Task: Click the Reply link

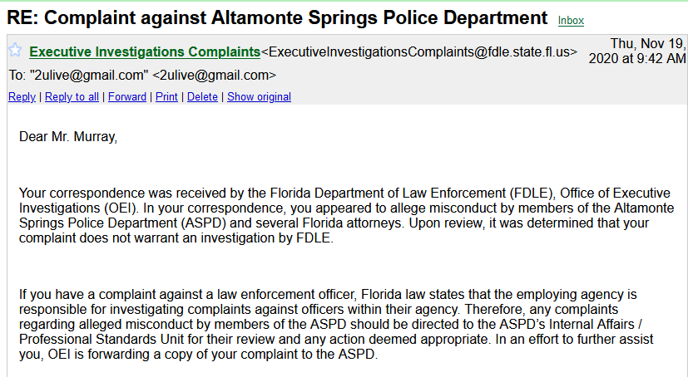Action: (22, 97)
